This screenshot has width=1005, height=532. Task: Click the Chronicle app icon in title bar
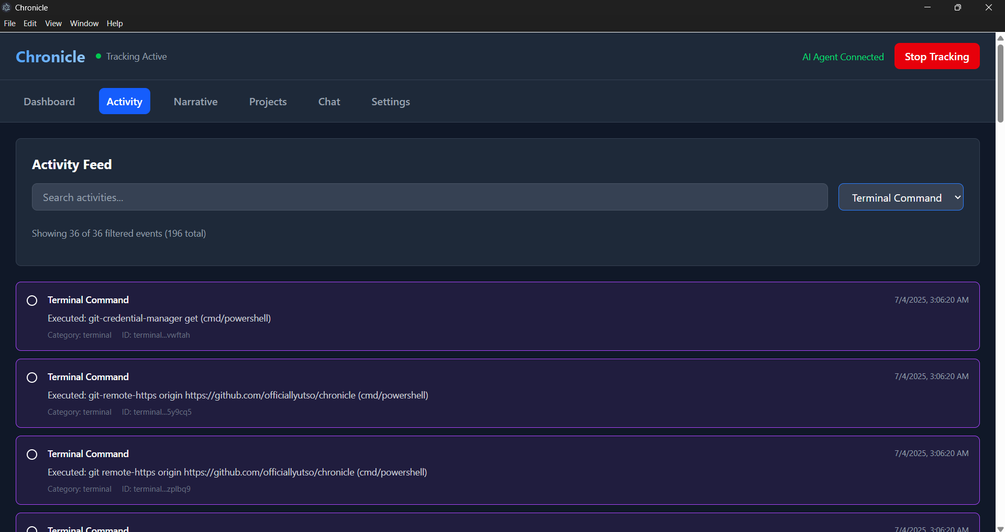pyautogui.click(x=6, y=7)
